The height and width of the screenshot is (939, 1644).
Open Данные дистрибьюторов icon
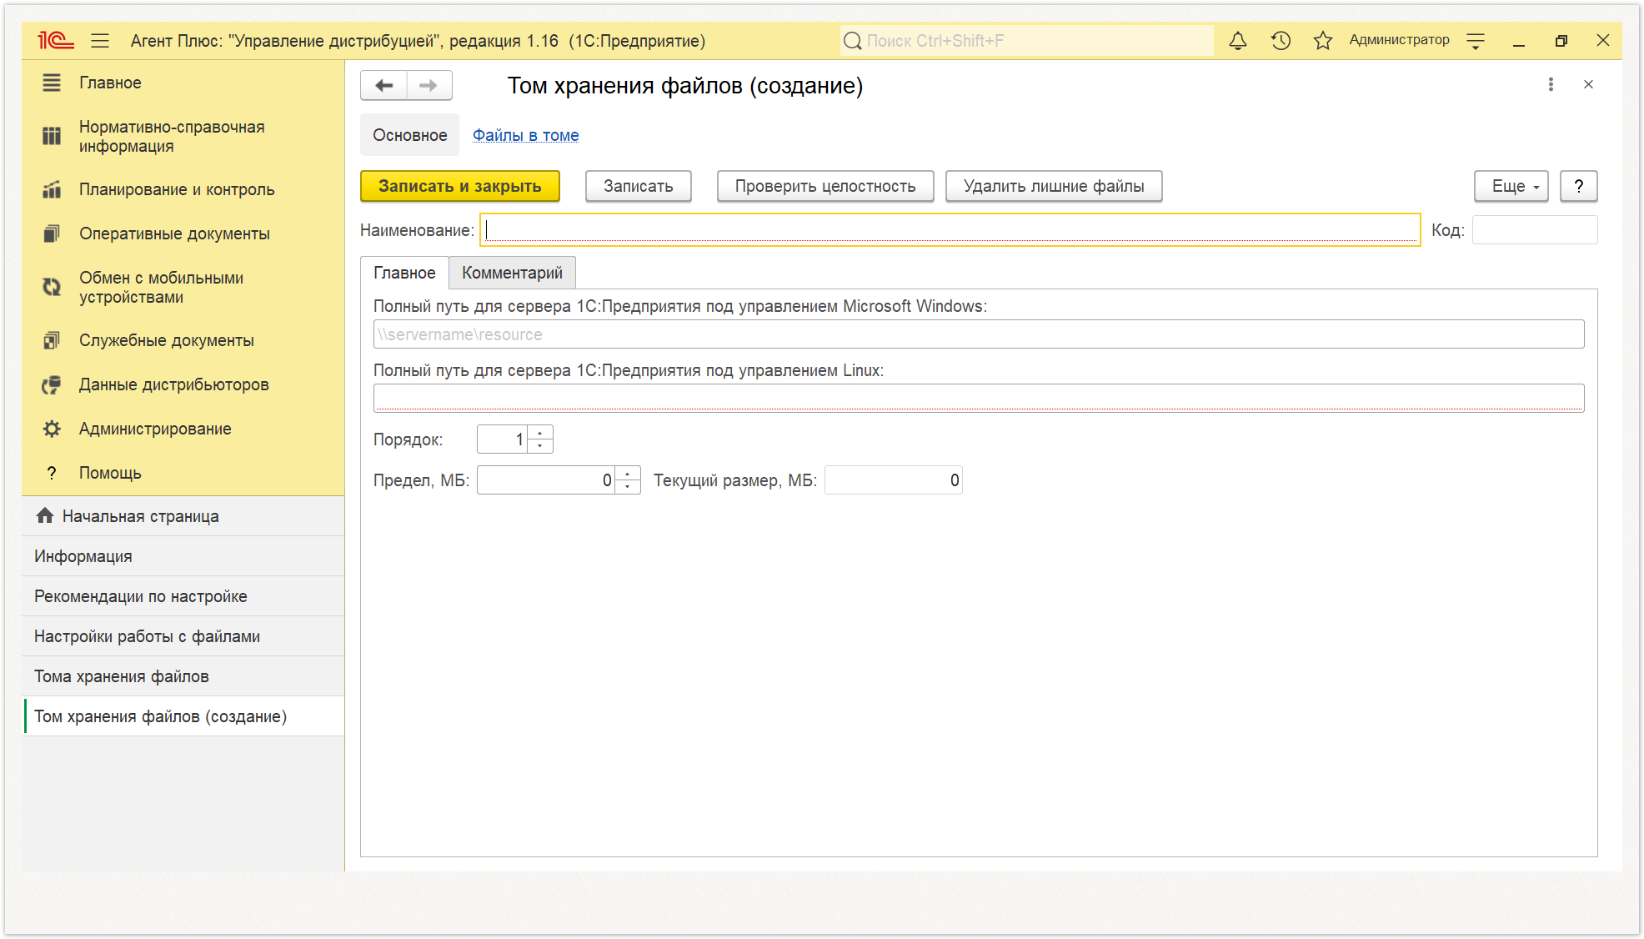[x=52, y=384]
